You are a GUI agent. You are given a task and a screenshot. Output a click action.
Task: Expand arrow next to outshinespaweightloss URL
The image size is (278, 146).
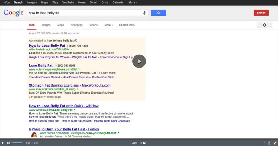(79, 69)
